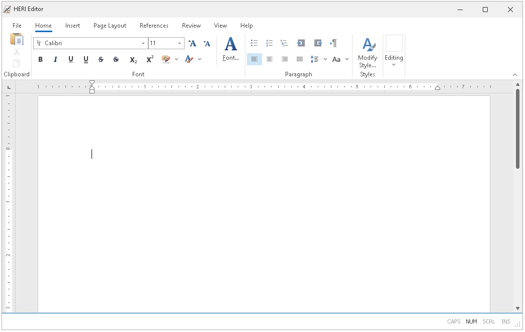Image resolution: width=525 pixels, height=332 pixels.
Task: Click the Change Case Aa icon
Action: click(336, 59)
